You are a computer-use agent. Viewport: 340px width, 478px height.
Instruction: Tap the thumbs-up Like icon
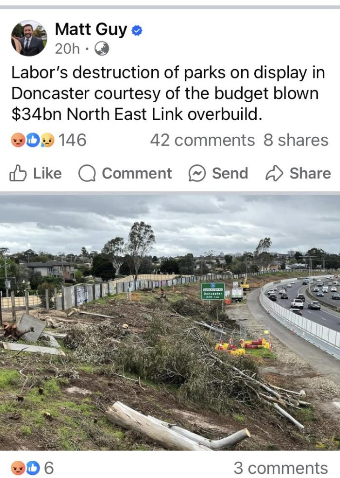[x=18, y=173]
